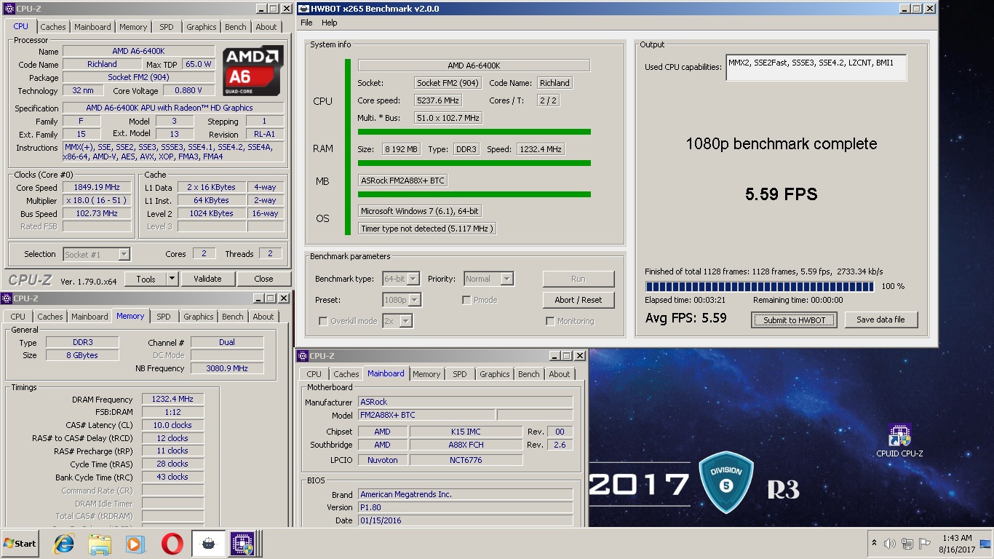Open About tab in CPU-Z Mainboard window
Image resolution: width=994 pixels, height=559 pixels.
pos(560,374)
